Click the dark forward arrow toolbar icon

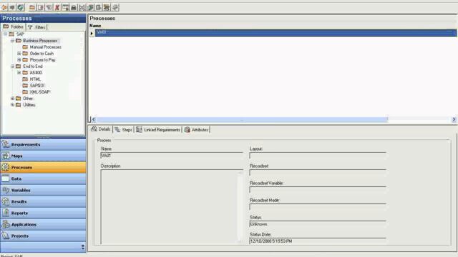tap(12, 7)
